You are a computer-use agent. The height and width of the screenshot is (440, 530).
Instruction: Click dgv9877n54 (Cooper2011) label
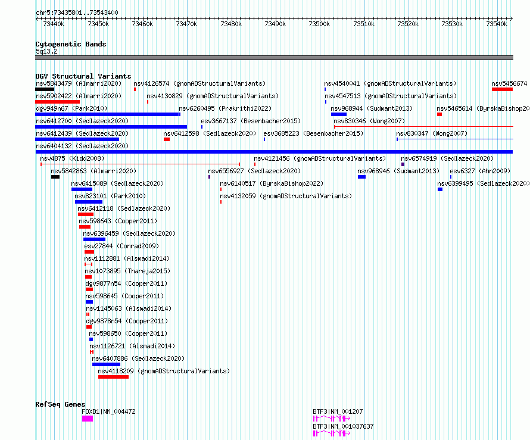[126, 283]
